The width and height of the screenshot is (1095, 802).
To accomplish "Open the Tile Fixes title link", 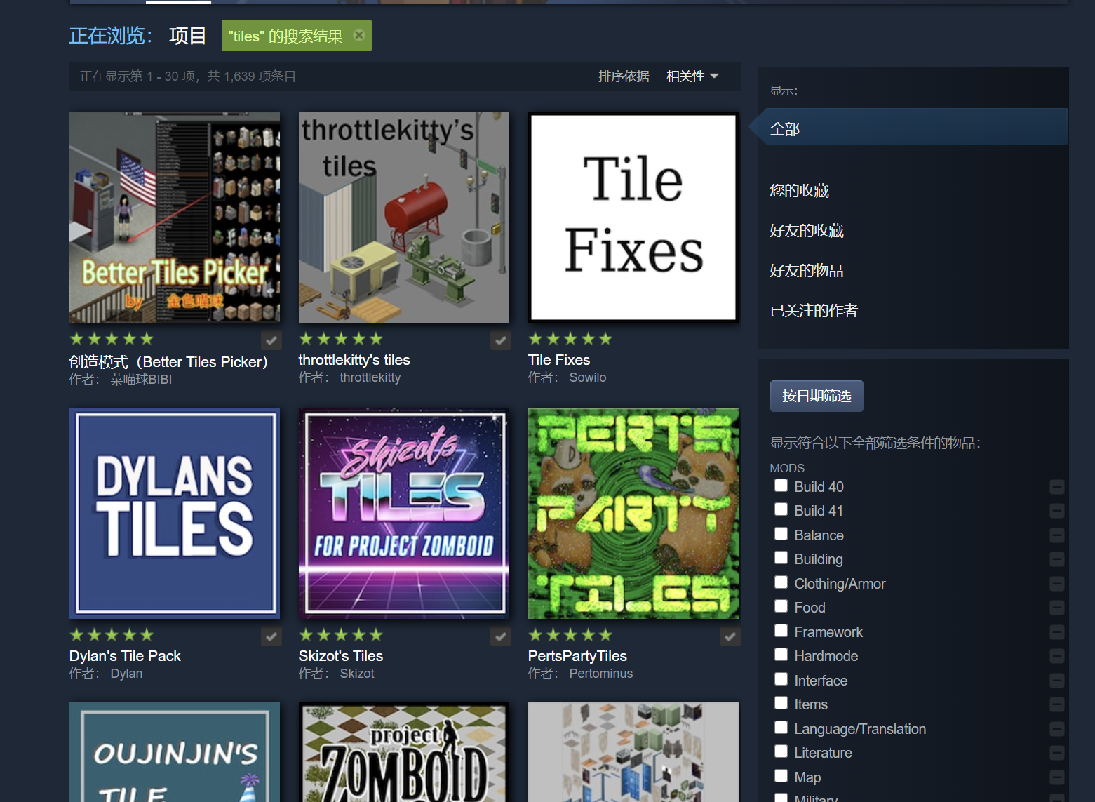I will (x=559, y=360).
